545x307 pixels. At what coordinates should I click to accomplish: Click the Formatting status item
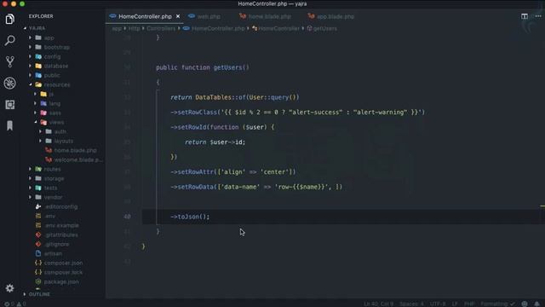pyautogui.click(x=497, y=304)
